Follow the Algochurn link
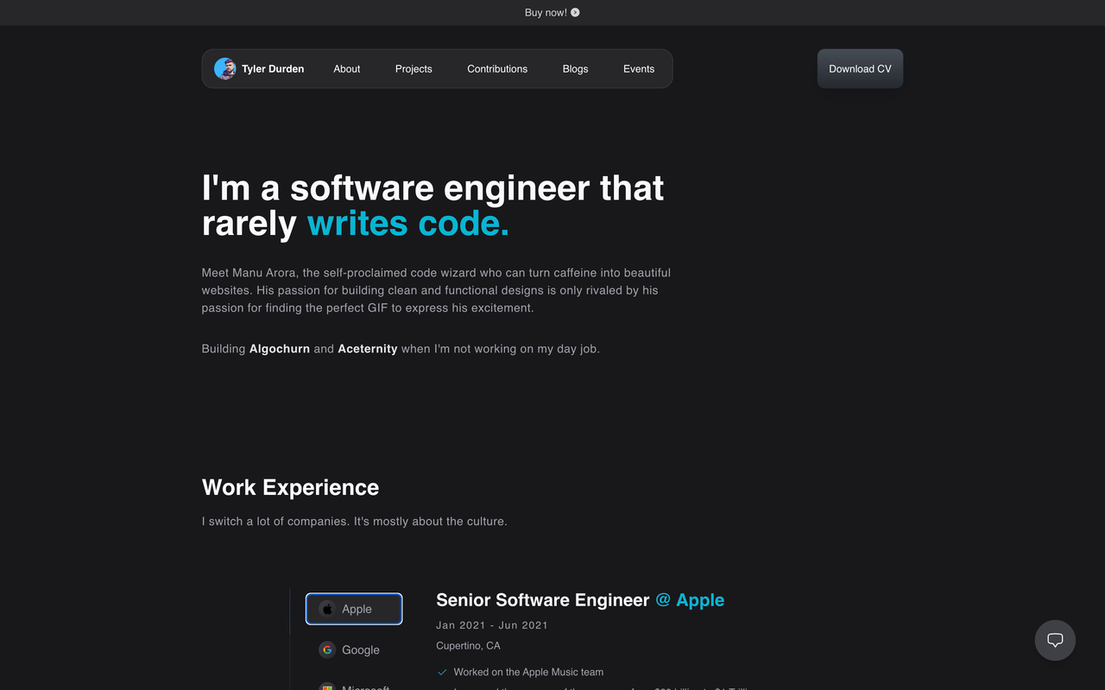The image size is (1105, 690). [280, 349]
